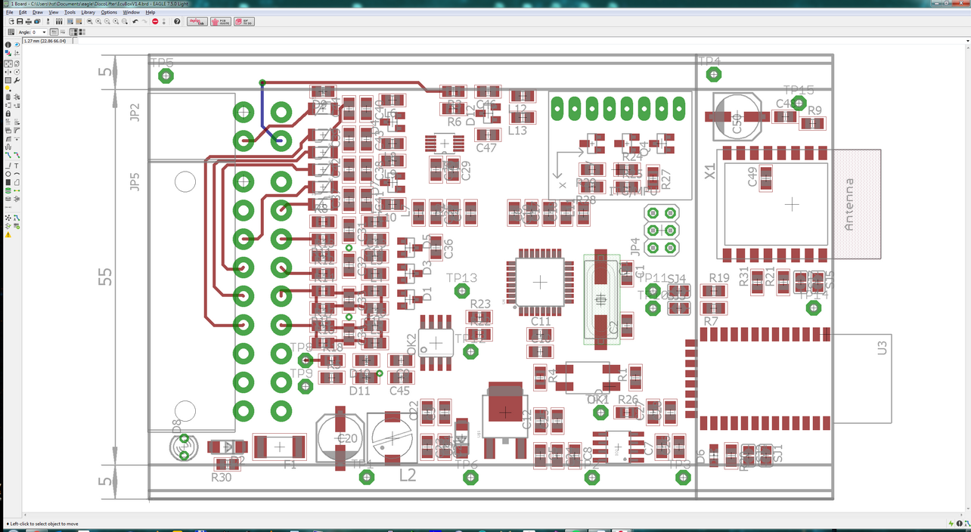Select the Info tool icon

pos(8,45)
